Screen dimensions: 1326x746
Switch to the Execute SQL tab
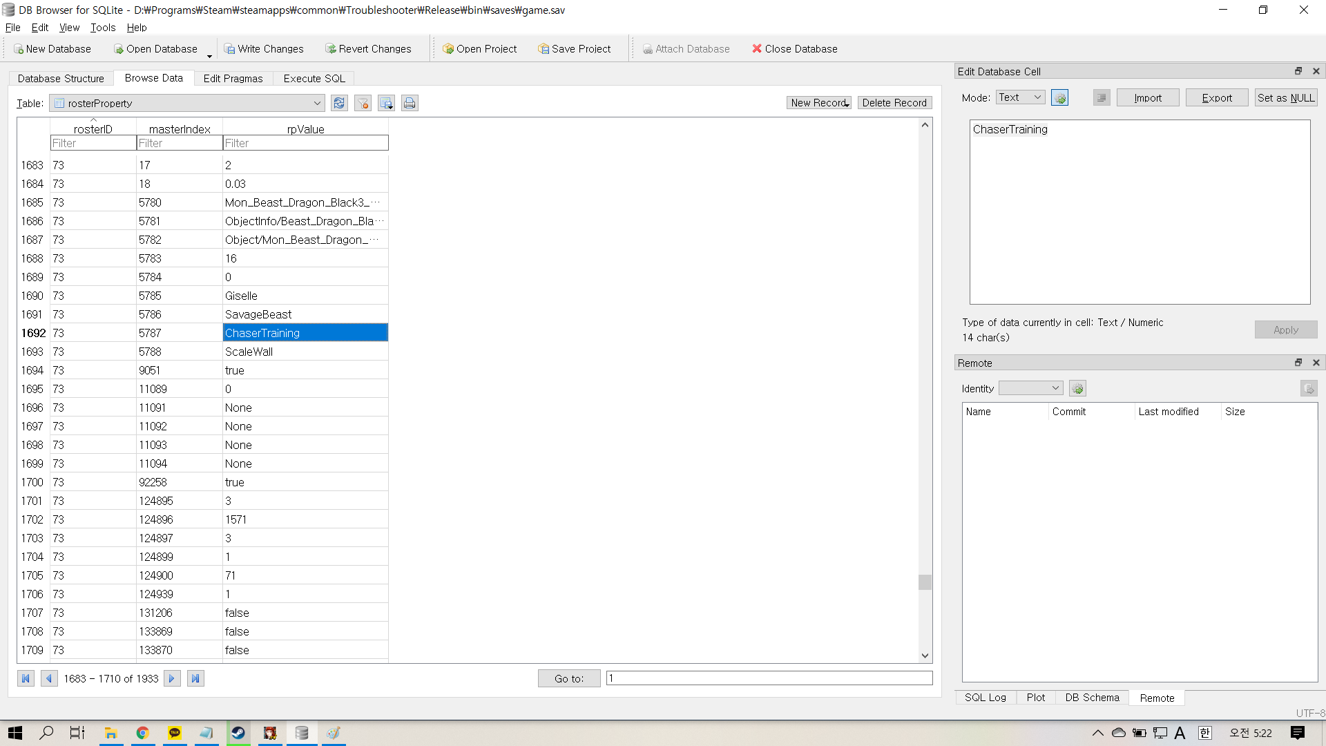(x=314, y=78)
